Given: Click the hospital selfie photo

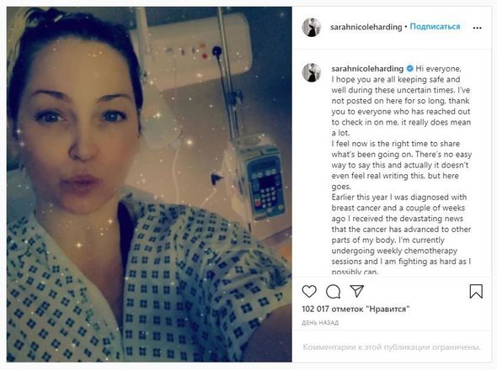Looking at the screenshot, I should (149, 184).
